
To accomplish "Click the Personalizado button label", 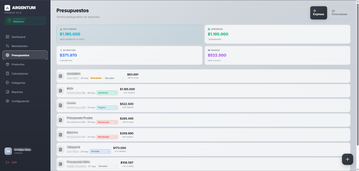I will point(339,14).
